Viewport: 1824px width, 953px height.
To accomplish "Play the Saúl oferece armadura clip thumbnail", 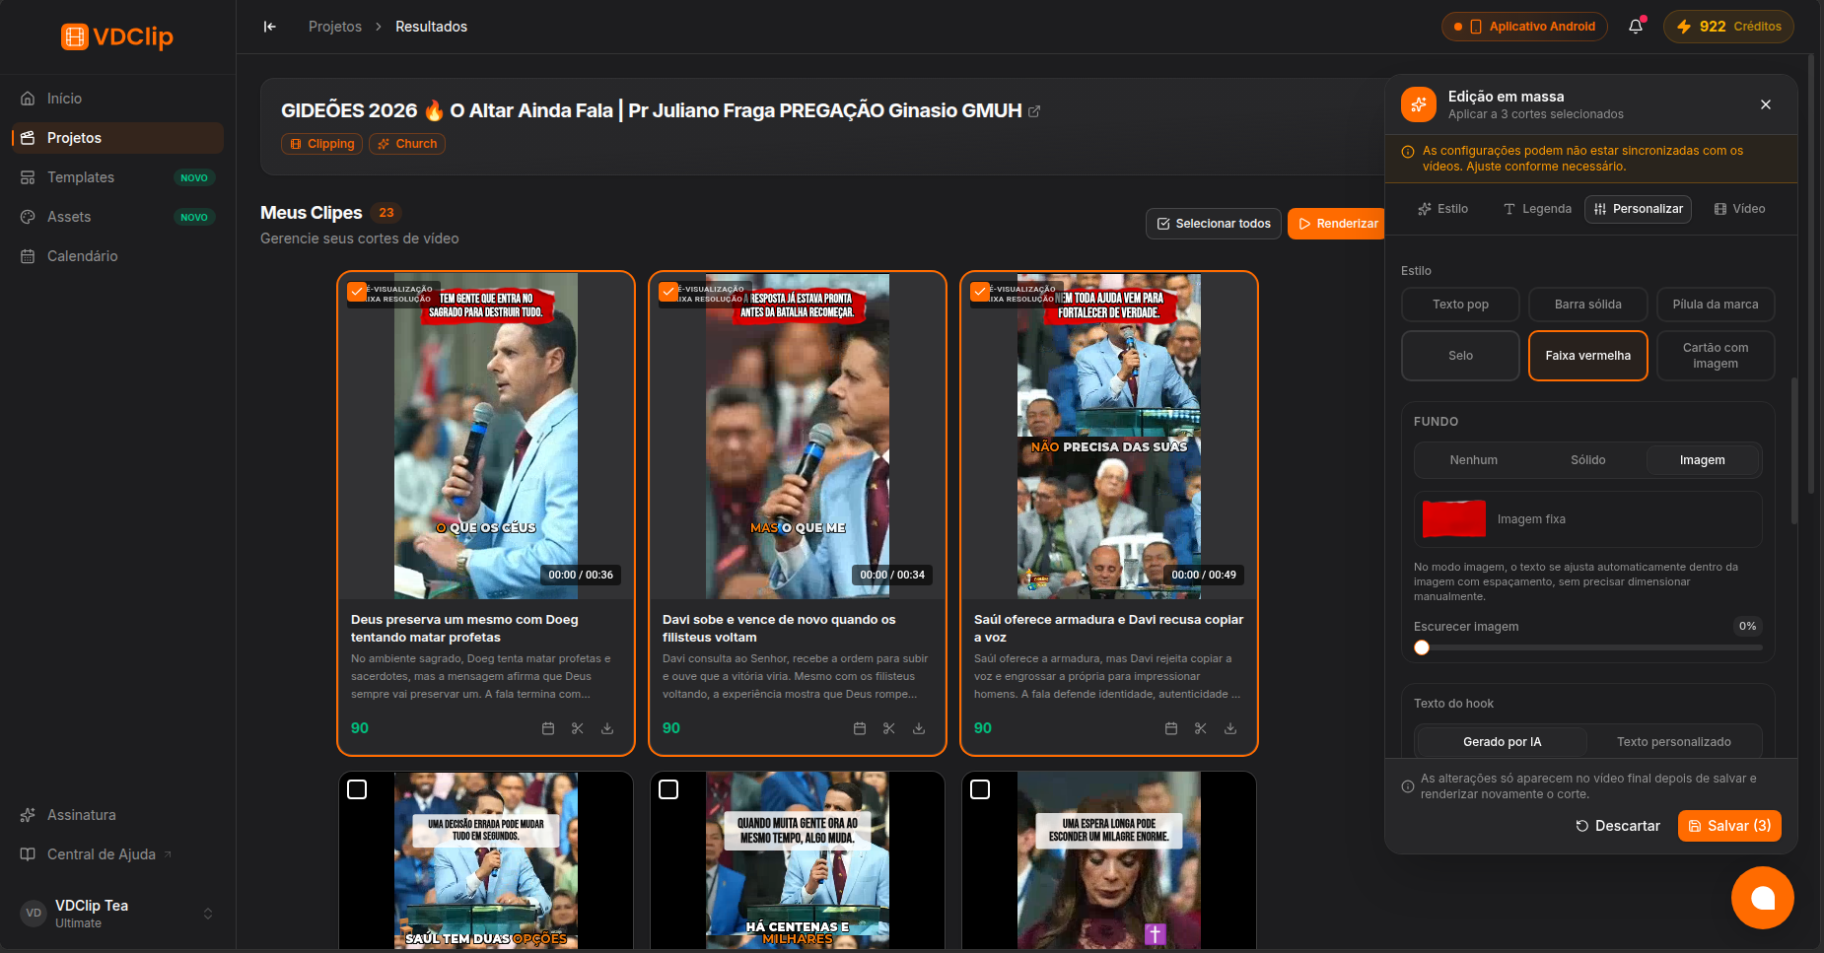I will 1109,436.
